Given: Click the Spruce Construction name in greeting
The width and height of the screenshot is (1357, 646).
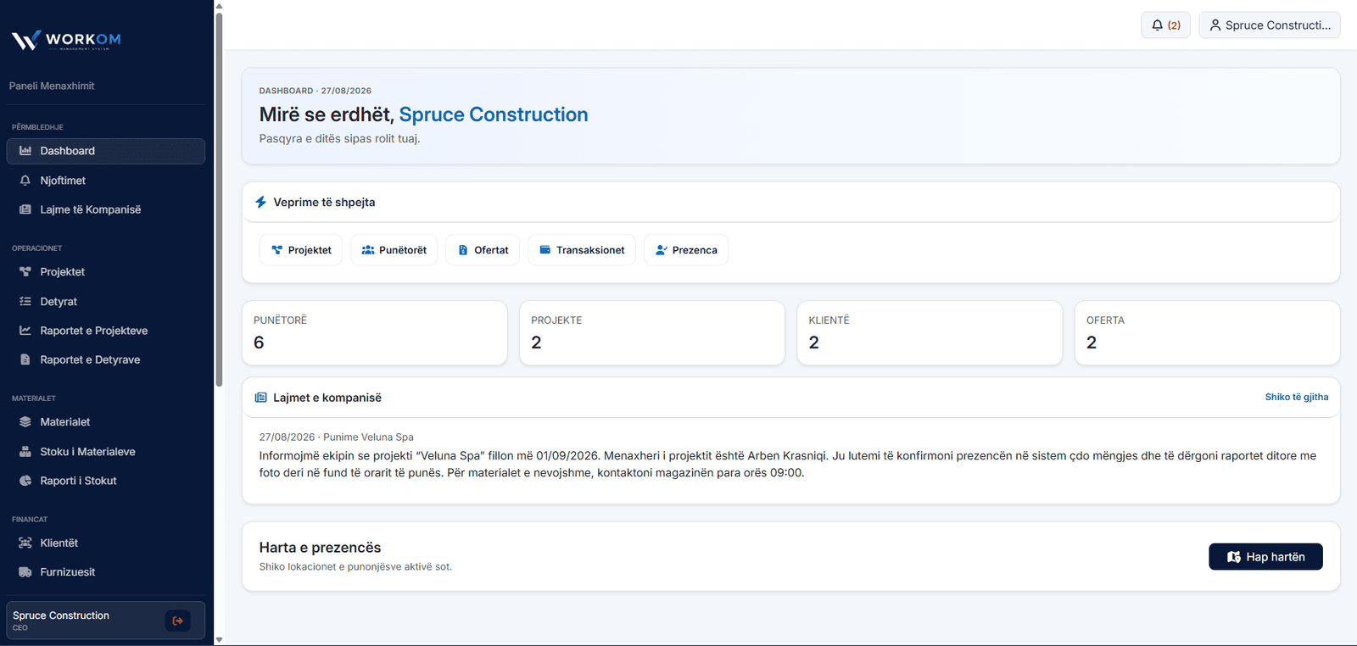Looking at the screenshot, I should coord(494,114).
